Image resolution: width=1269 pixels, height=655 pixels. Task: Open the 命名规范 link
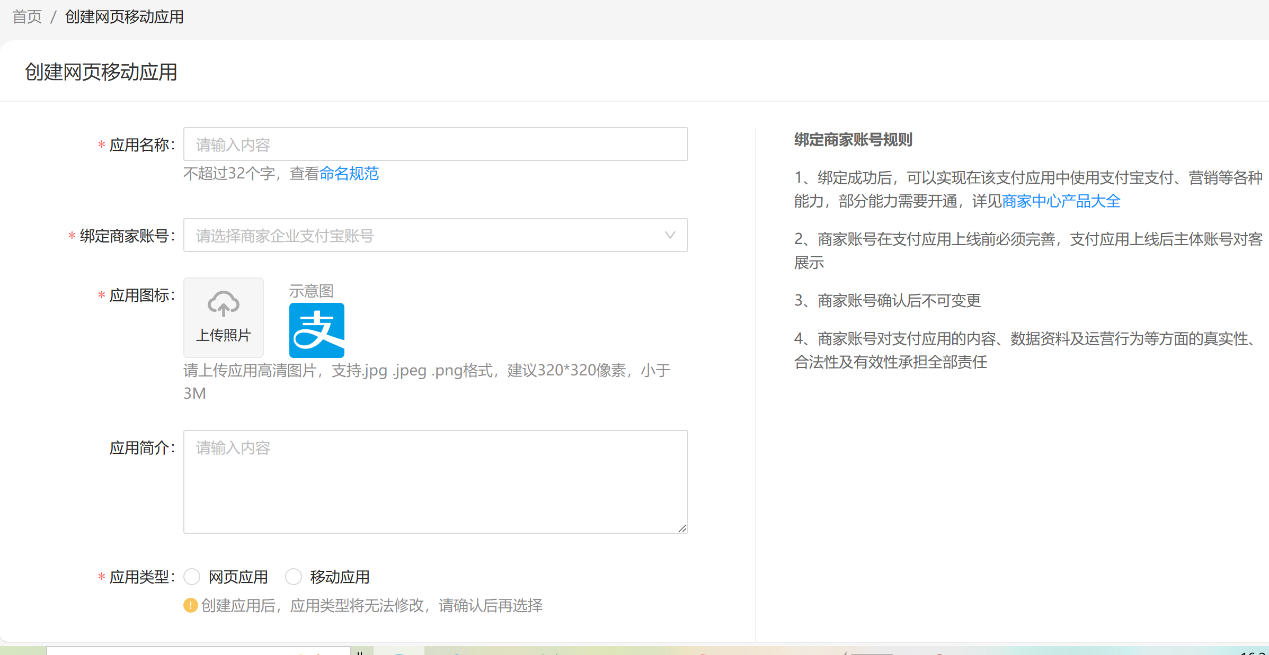(x=349, y=173)
